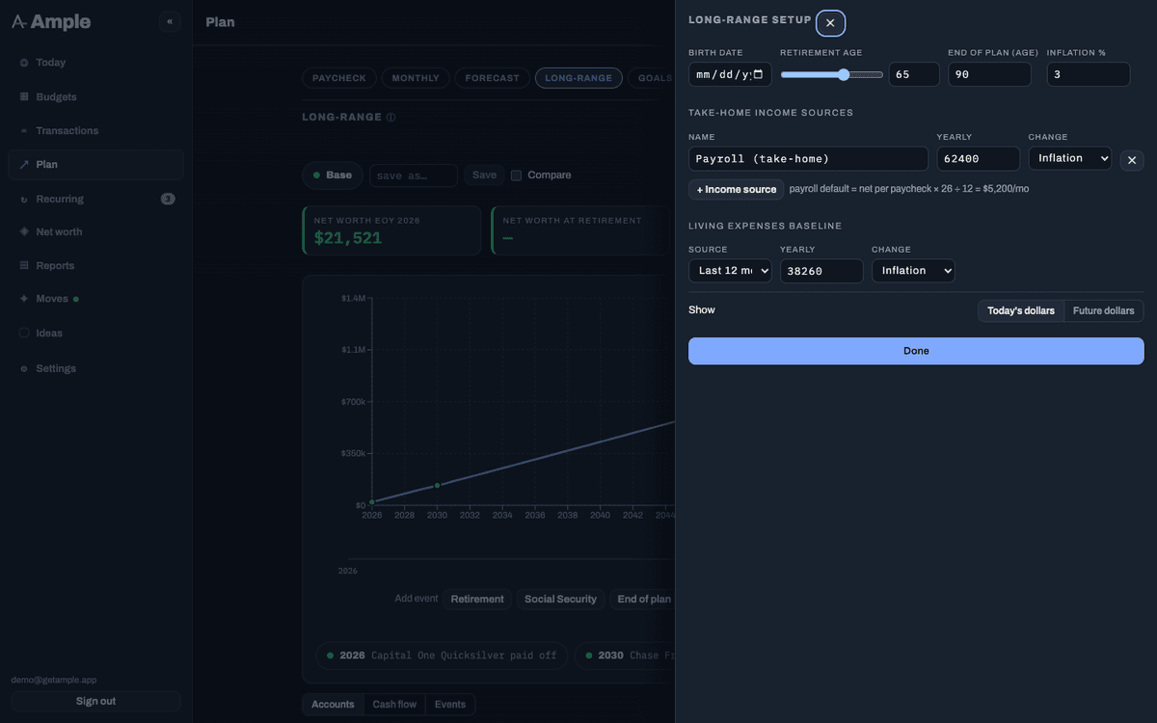Remove the Payroll income source row

(x=1132, y=160)
